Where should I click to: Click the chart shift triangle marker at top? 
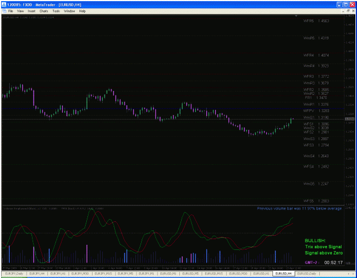pyautogui.click(x=296, y=16)
